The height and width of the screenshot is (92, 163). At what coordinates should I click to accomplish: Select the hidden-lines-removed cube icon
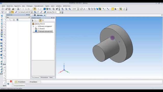(x=92, y=9)
